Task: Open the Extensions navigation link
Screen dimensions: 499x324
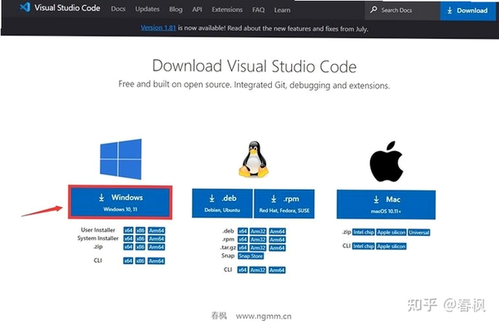Action: coord(227,10)
